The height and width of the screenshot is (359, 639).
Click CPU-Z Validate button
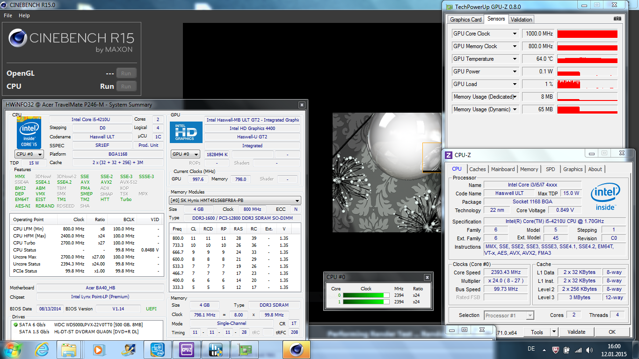[576, 332]
